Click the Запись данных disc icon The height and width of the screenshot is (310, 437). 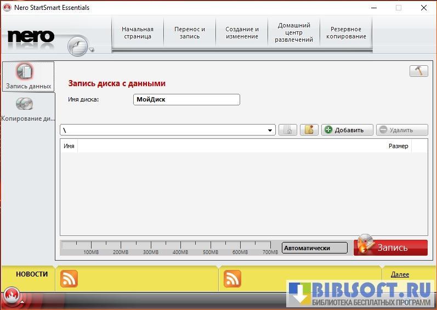click(x=25, y=72)
